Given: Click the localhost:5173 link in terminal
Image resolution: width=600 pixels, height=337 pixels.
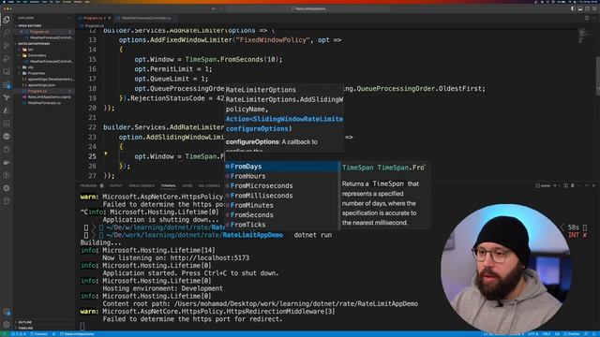Looking at the screenshot, I should click(210, 258).
